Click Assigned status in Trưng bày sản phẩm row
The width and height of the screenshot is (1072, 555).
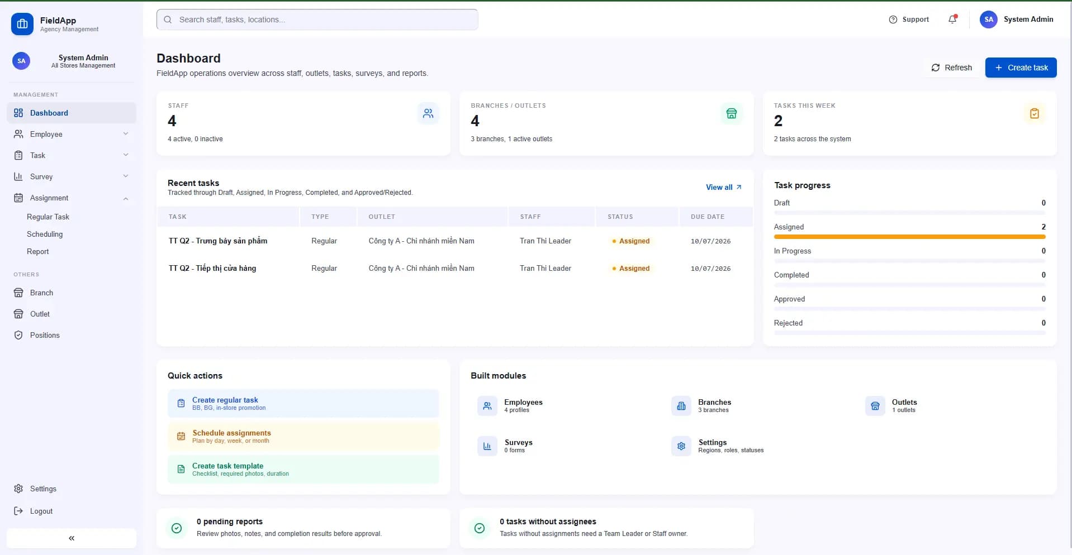click(631, 241)
